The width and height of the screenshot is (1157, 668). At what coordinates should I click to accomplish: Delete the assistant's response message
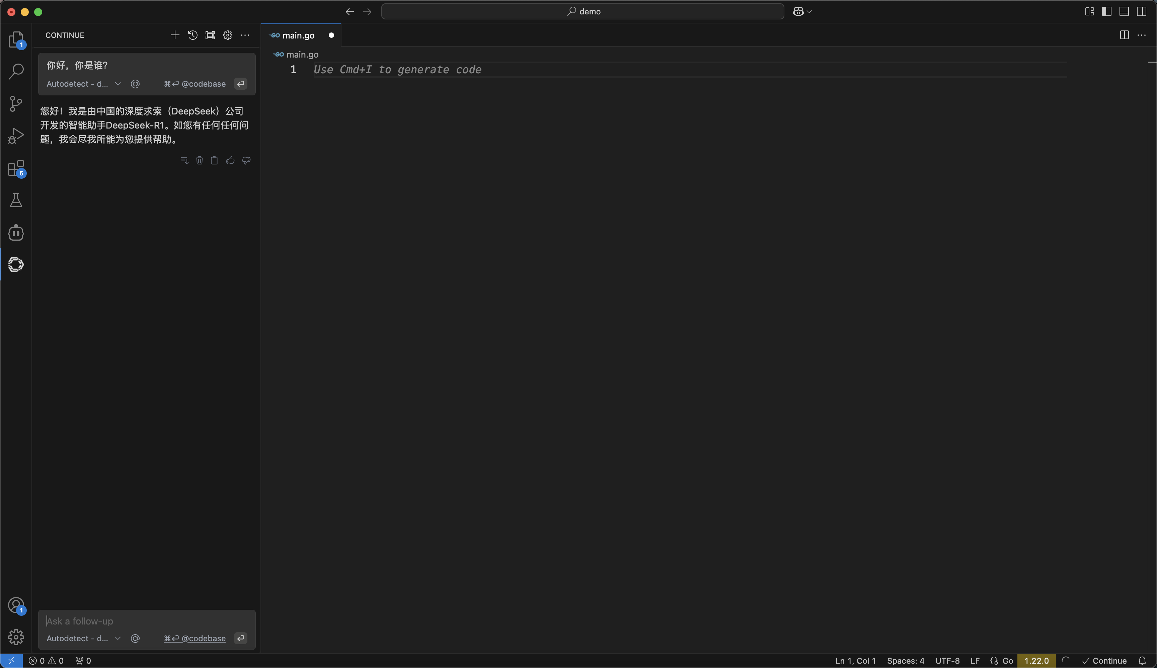199,160
